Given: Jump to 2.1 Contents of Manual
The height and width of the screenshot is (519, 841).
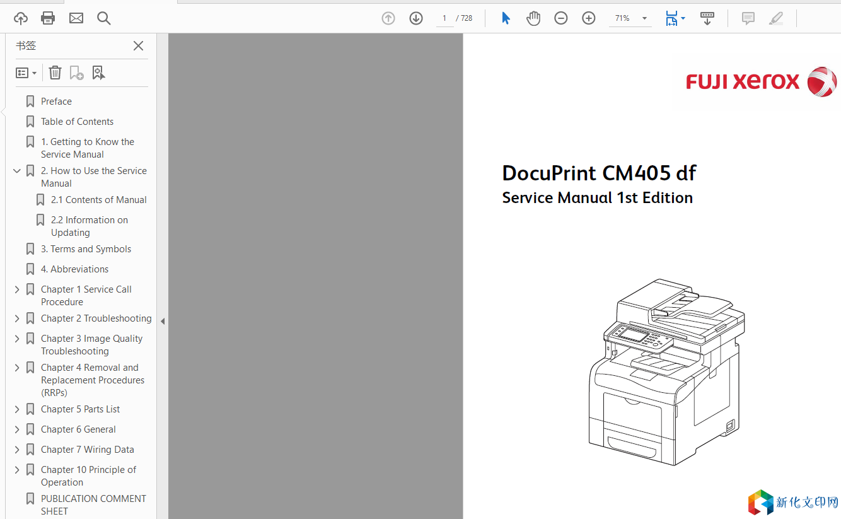Looking at the screenshot, I should pyautogui.click(x=98, y=200).
